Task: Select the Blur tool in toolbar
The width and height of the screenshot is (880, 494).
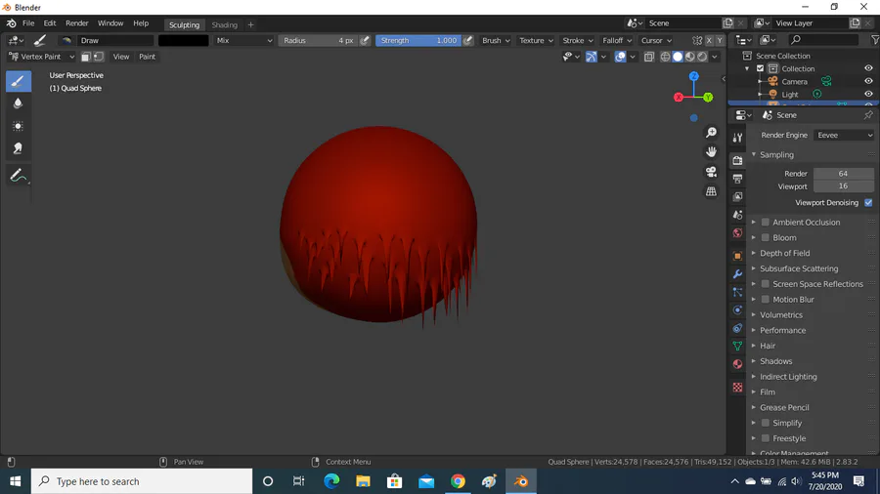Action: click(x=18, y=103)
